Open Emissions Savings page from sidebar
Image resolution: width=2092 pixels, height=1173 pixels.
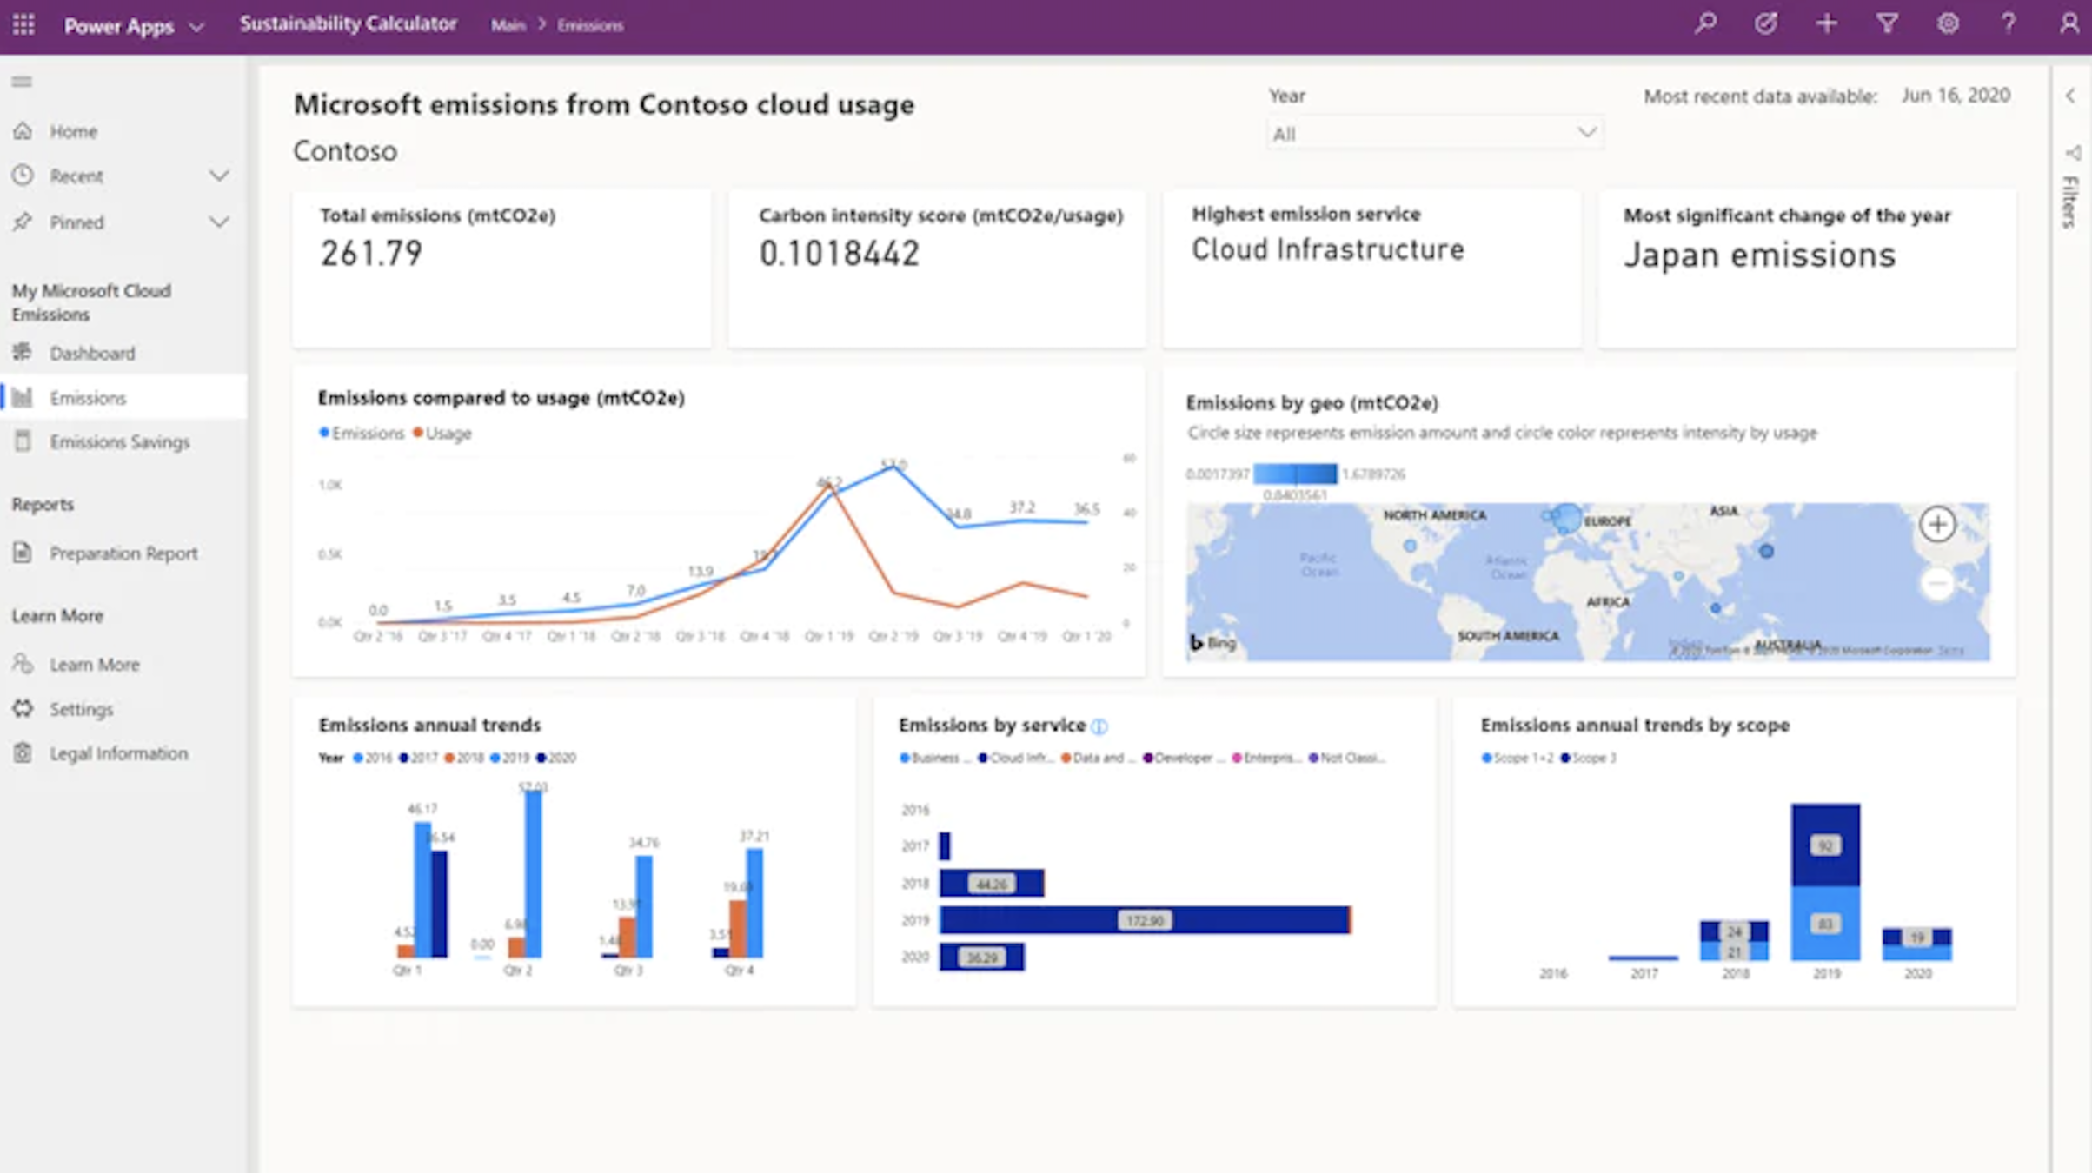coord(119,441)
